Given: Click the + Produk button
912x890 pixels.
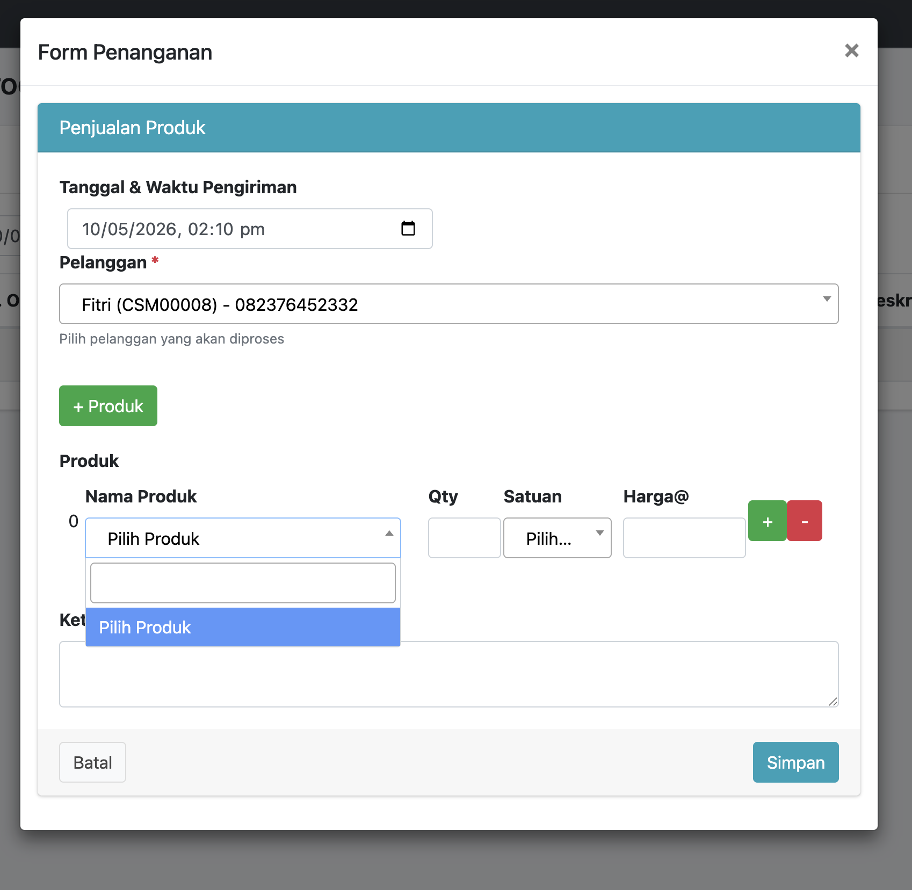Looking at the screenshot, I should (108, 406).
